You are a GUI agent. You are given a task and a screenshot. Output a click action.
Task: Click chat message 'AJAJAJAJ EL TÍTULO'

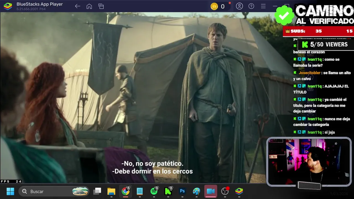321,89
